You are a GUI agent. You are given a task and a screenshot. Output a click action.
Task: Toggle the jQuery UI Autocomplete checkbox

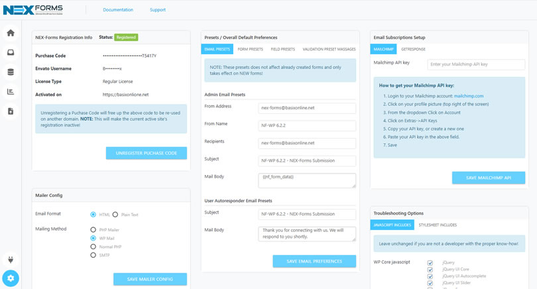pos(430,276)
